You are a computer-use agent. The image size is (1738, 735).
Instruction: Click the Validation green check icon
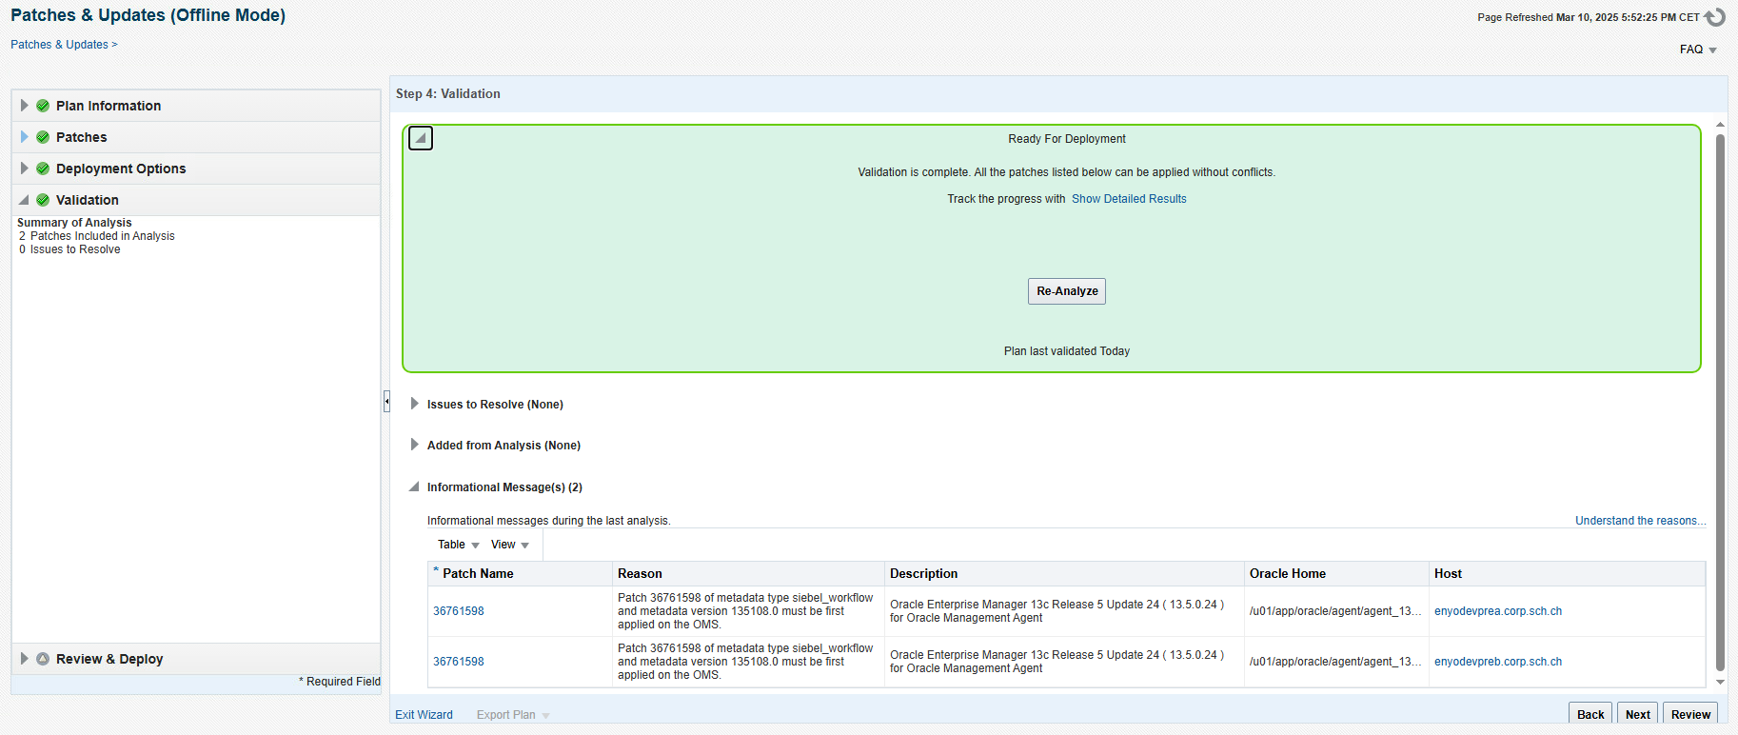tap(43, 200)
